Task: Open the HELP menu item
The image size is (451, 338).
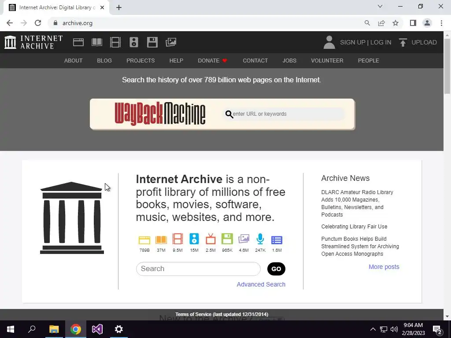Action: click(x=176, y=61)
